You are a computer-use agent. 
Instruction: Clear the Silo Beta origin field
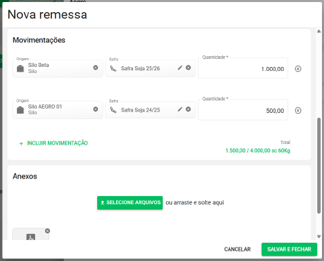96,68
